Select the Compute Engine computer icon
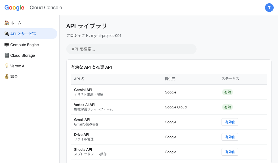278x163 pixels. (x=7, y=45)
